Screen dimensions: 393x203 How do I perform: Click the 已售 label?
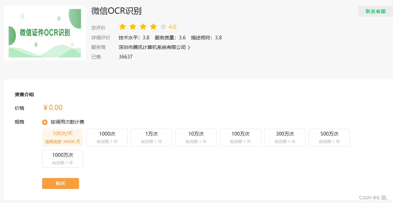(96, 57)
